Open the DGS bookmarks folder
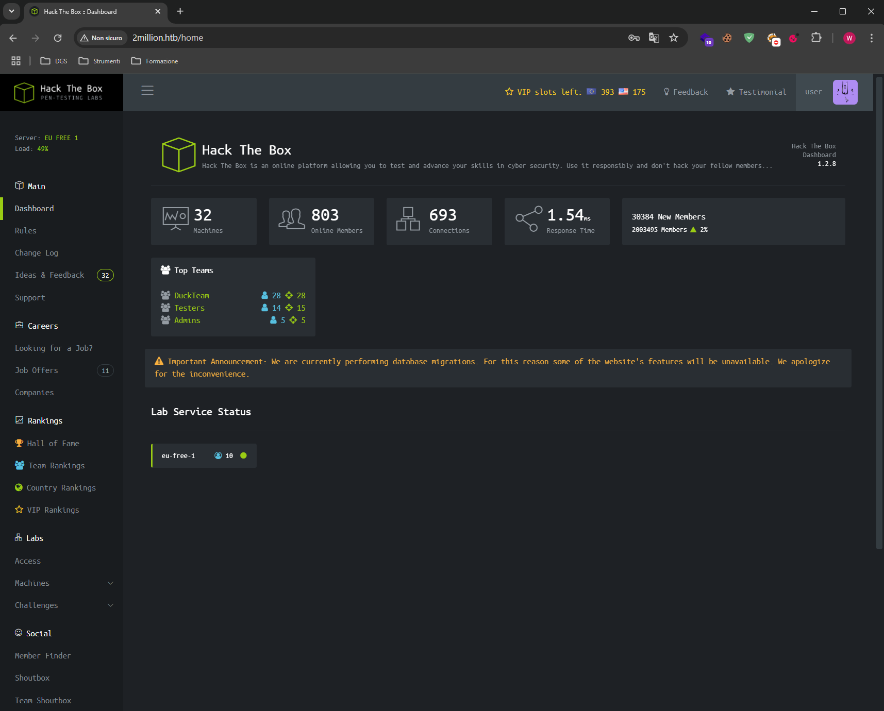The image size is (884, 711). 54,61
